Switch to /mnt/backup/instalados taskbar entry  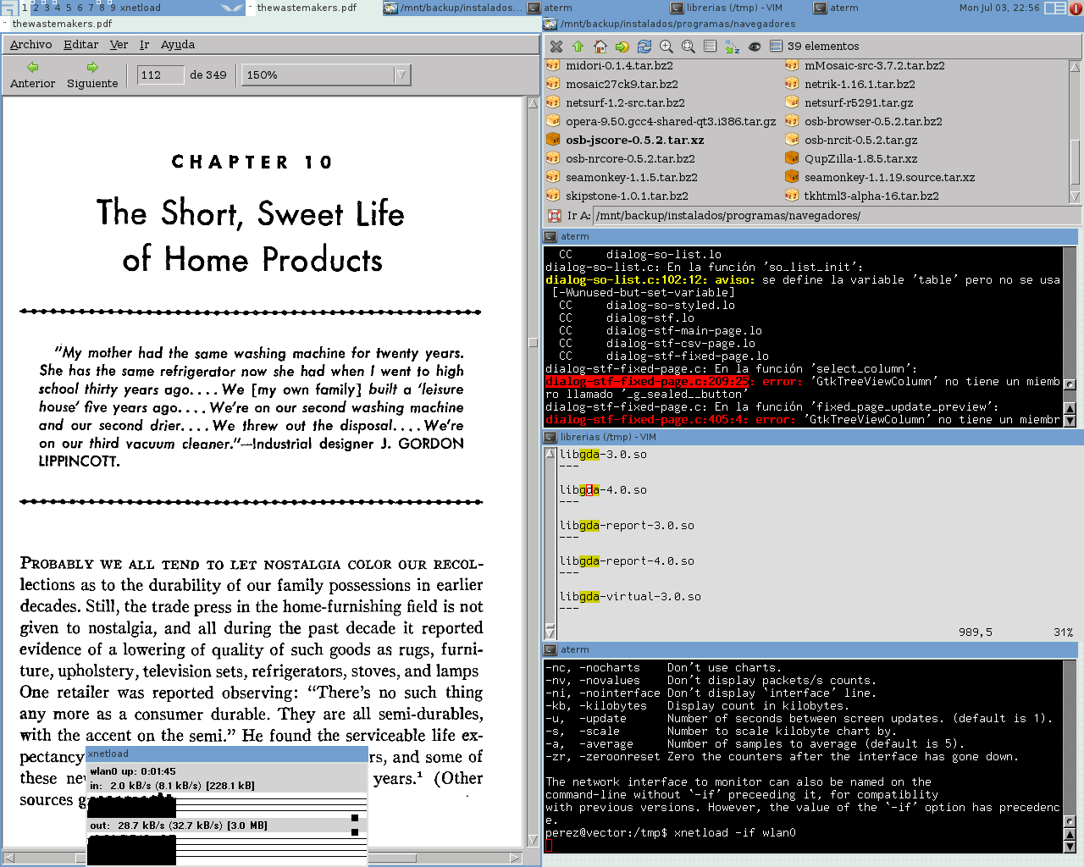click(x=452, y=8)
